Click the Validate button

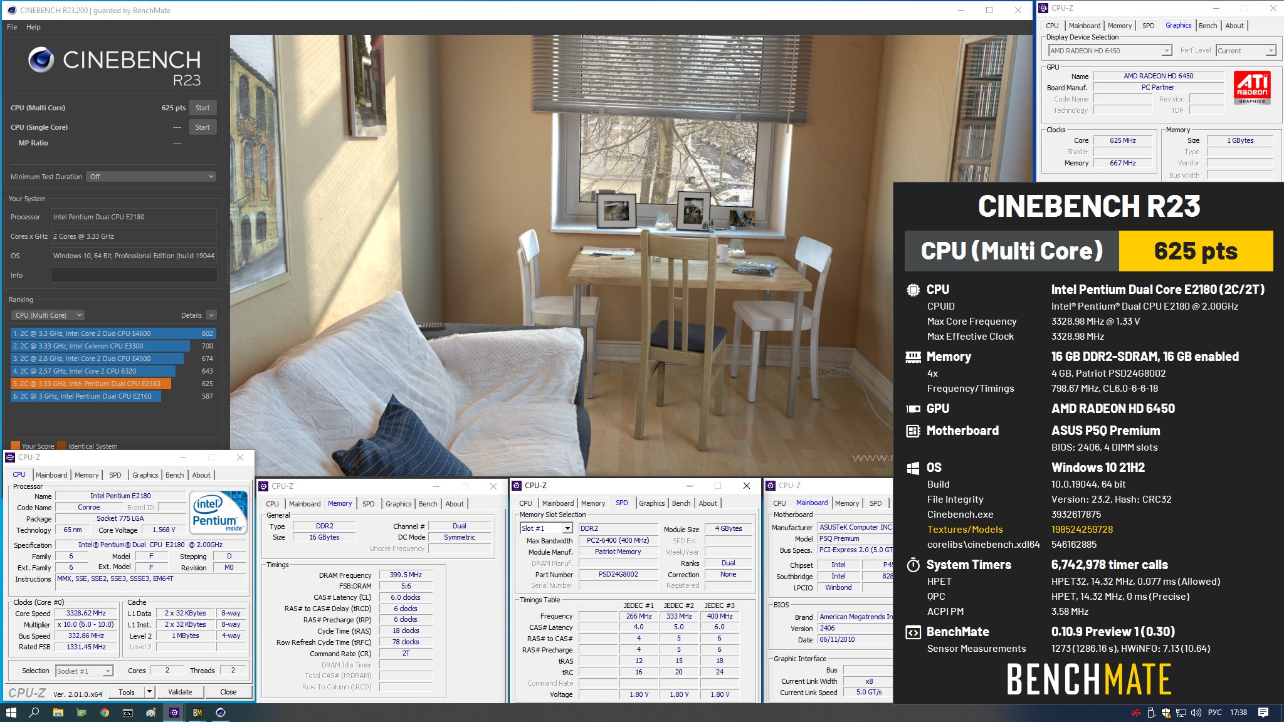tap(180, 692)
